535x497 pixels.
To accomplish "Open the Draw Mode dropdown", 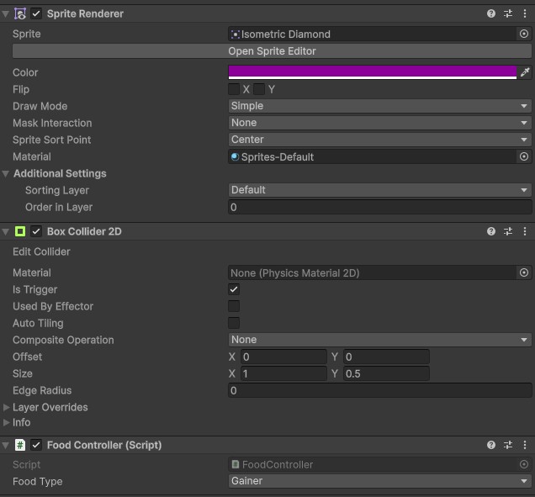I will (x=379, y=106).
